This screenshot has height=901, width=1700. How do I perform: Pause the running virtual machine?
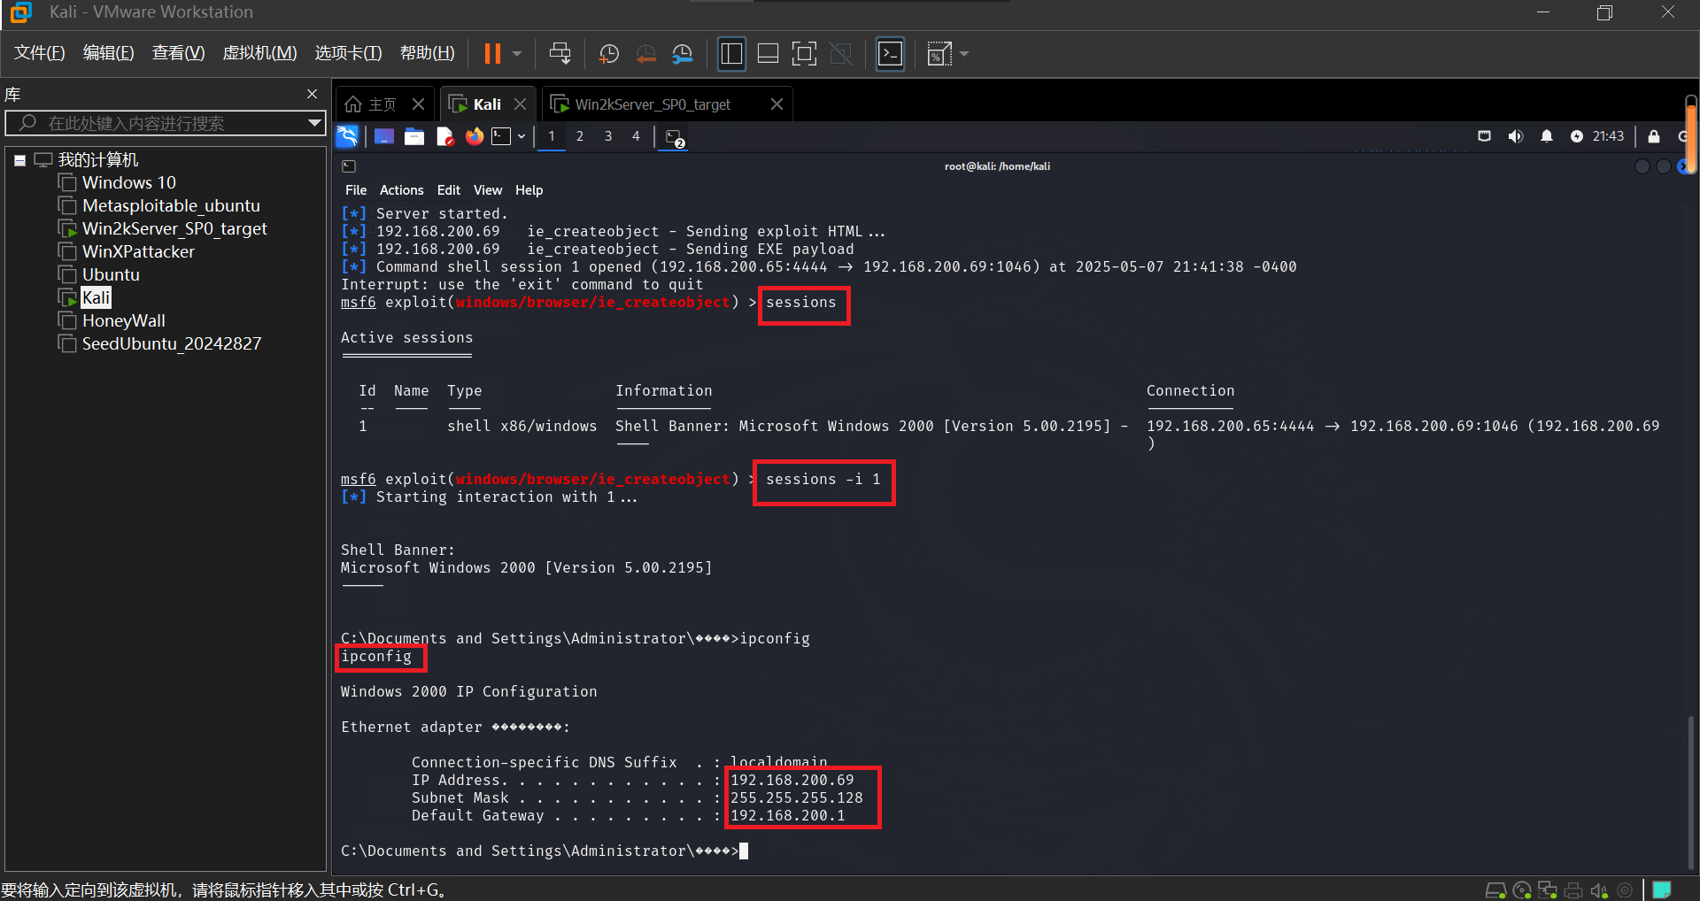pyautogui.click(x=492, y=54)
